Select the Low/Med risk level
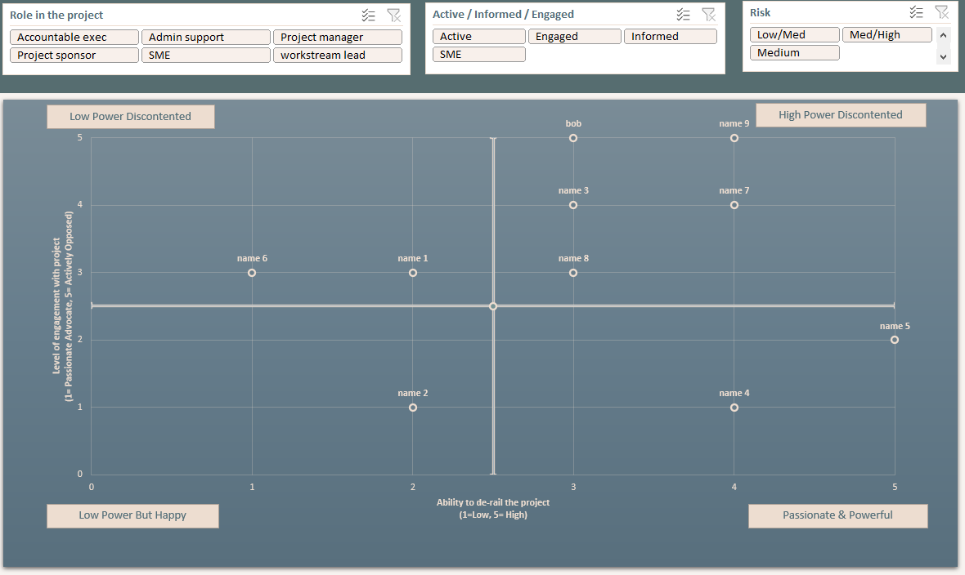 point(794,33)
